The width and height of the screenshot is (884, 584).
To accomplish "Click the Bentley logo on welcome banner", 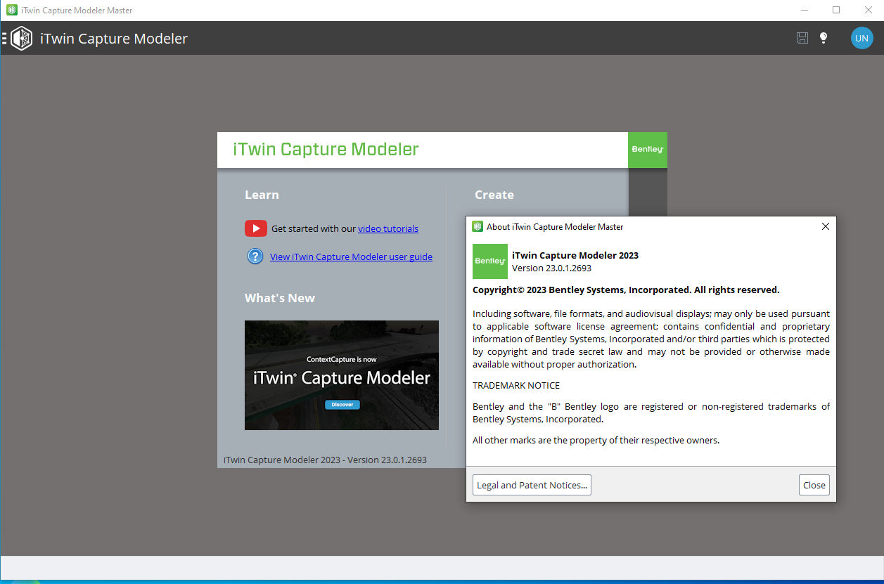I will point(647,150).
